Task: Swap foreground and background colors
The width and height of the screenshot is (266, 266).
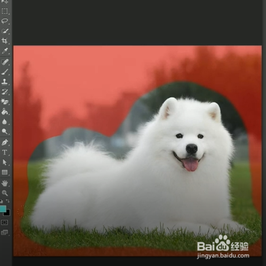Action: click(8, 201)
